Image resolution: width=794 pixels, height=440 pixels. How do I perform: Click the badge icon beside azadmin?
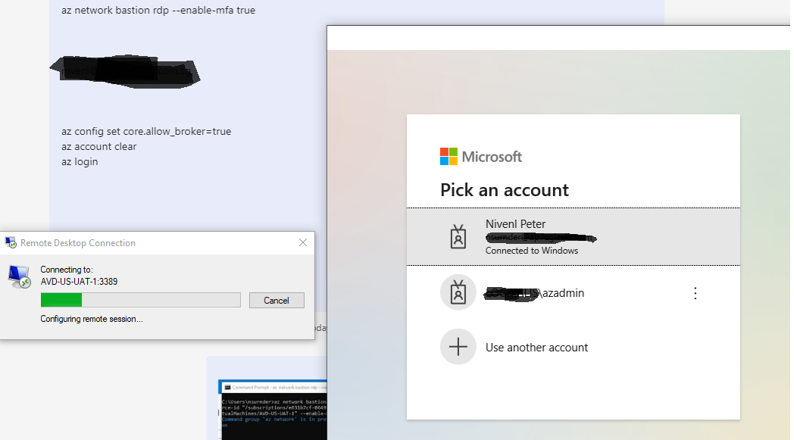tap(458, 292)
